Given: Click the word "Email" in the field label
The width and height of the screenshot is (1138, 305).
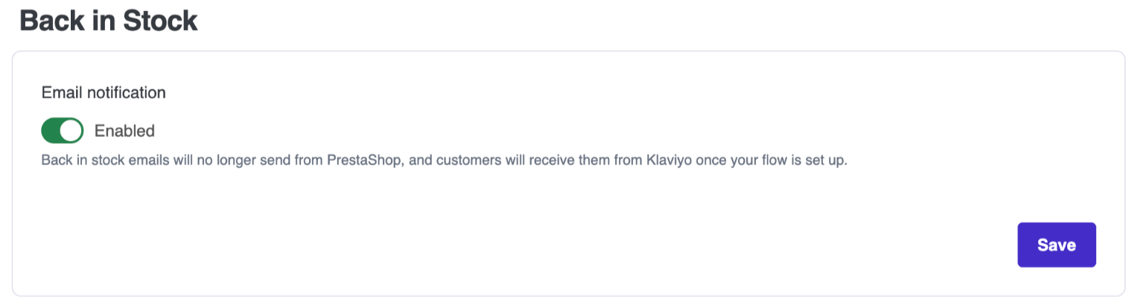Looking at the screenshot, I should [x=63, y=93].
